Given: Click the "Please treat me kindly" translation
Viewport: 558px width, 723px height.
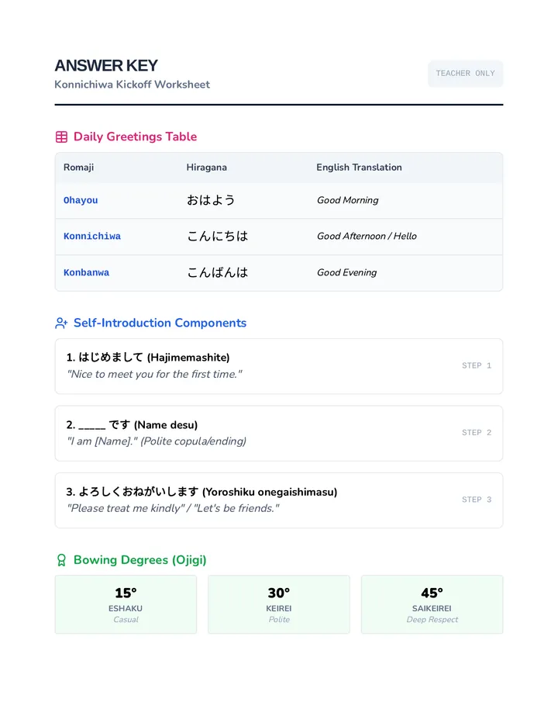Looking at the screenshot, I should pos(174,508).
